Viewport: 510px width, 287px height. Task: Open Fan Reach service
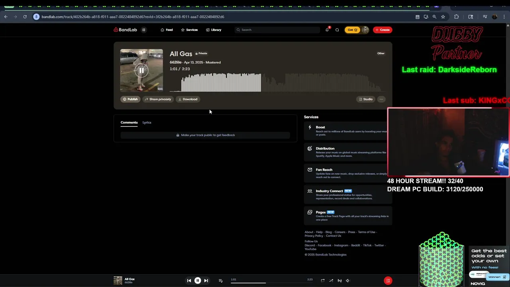click(348, 173)
